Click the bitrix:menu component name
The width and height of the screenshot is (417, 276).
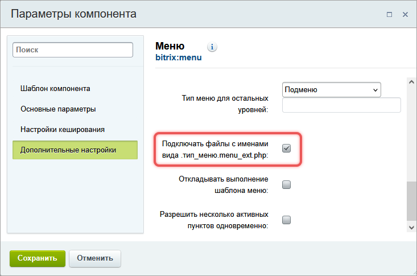coord(178,57)
